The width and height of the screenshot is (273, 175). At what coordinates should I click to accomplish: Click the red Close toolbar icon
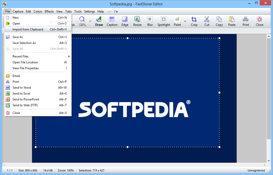(259, 21)
